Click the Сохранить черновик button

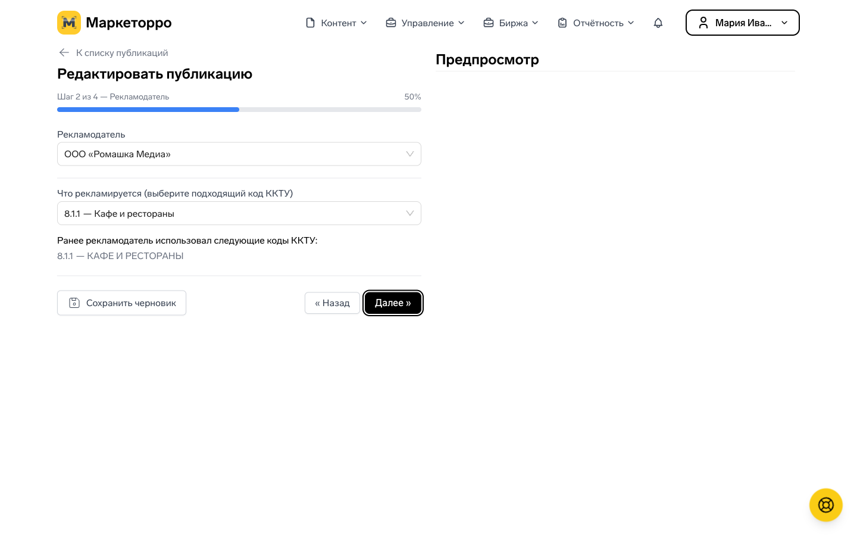(121, 303)
